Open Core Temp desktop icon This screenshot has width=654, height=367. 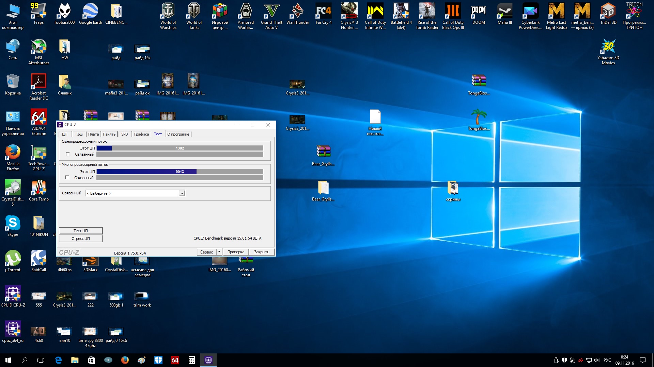click(x=38, y=188)
